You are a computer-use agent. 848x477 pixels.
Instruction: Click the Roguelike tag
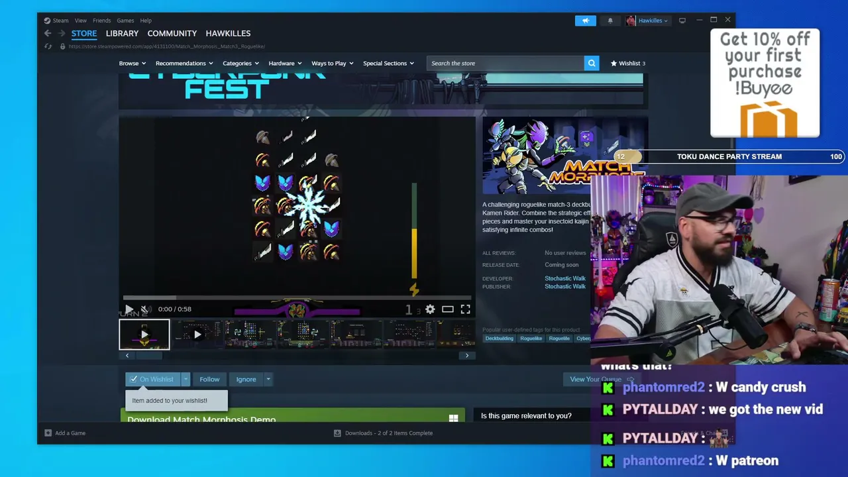(x=531, y=339)
